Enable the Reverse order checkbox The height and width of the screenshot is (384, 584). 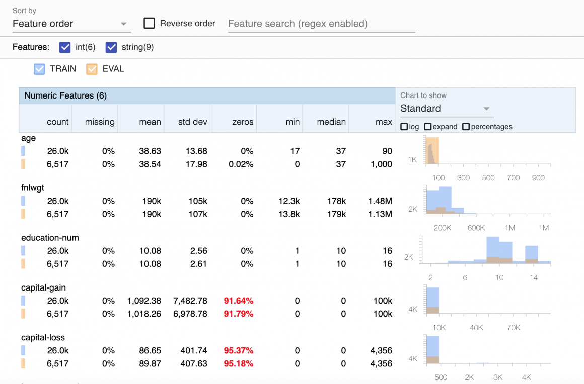pyautogui.click(x=149, y=23)
